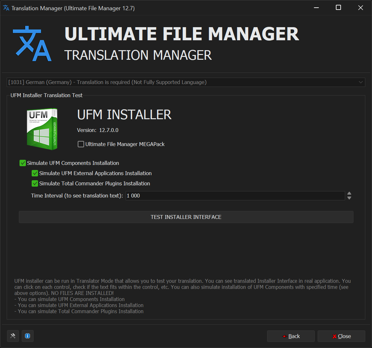This screenshot has height=348, width=372.
Task: Uncheck Simulate UFM Components Installation
Action: [23, 163]
